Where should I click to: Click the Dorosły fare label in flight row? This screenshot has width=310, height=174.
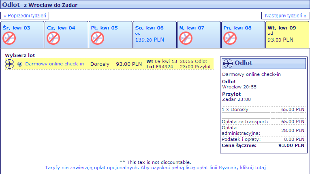click(x=100, y=64)
